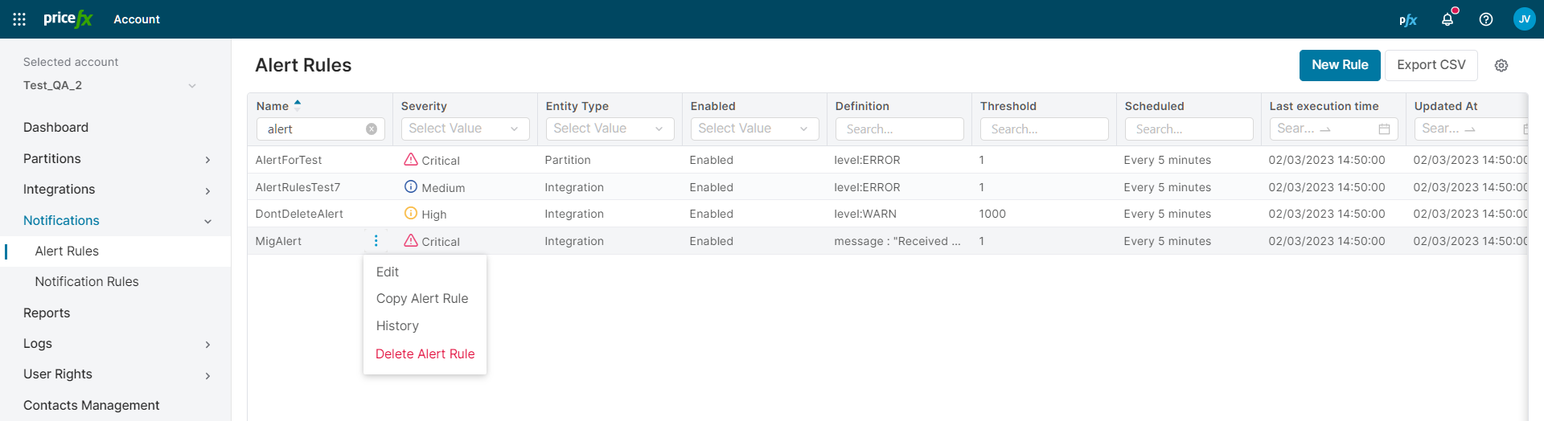Collapse the Notifications sidebar section

click(207, 221)
